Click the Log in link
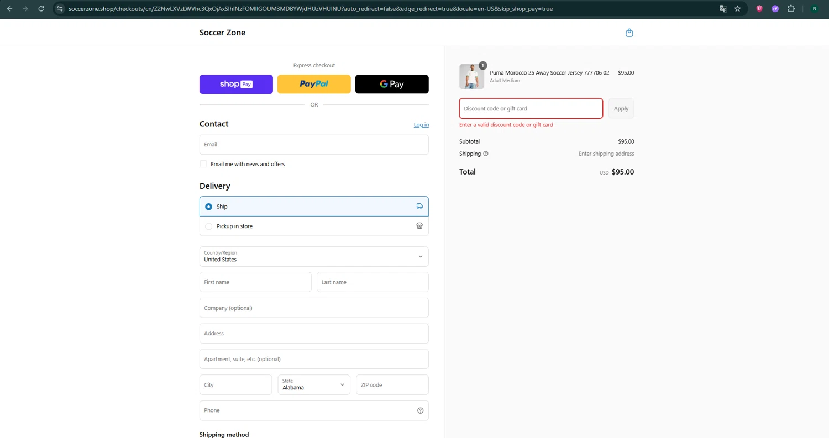The width and height of the screenshot is (829, 438). (x=421, y=125)
